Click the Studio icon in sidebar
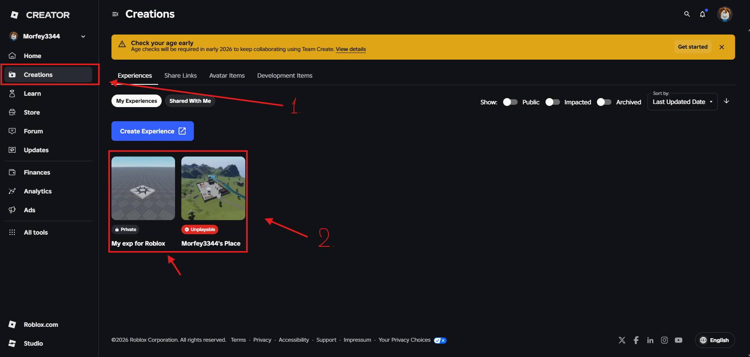This screenshot has width=750, height=357. pyautogui.click(x=13, y=343)
